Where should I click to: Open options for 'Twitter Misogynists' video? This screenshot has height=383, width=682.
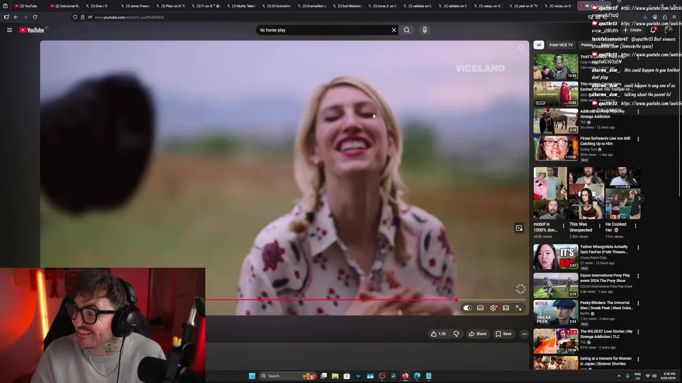(638, 247)
